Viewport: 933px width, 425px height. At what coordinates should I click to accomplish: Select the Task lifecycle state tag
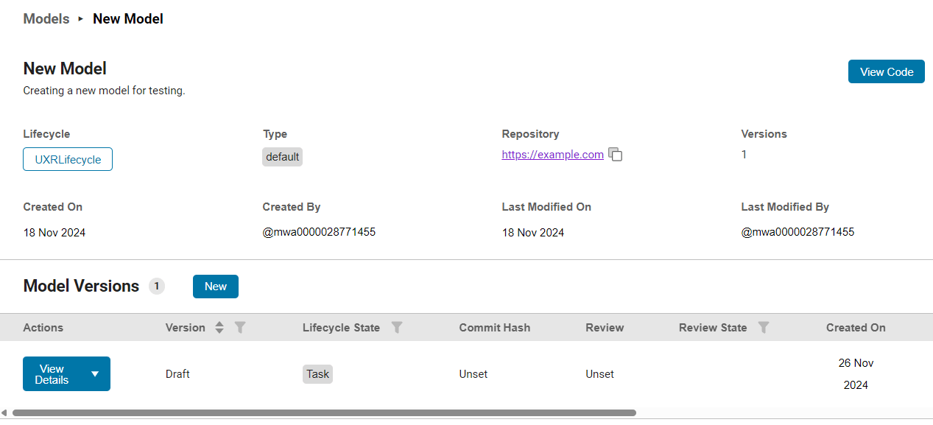(317, 374)
